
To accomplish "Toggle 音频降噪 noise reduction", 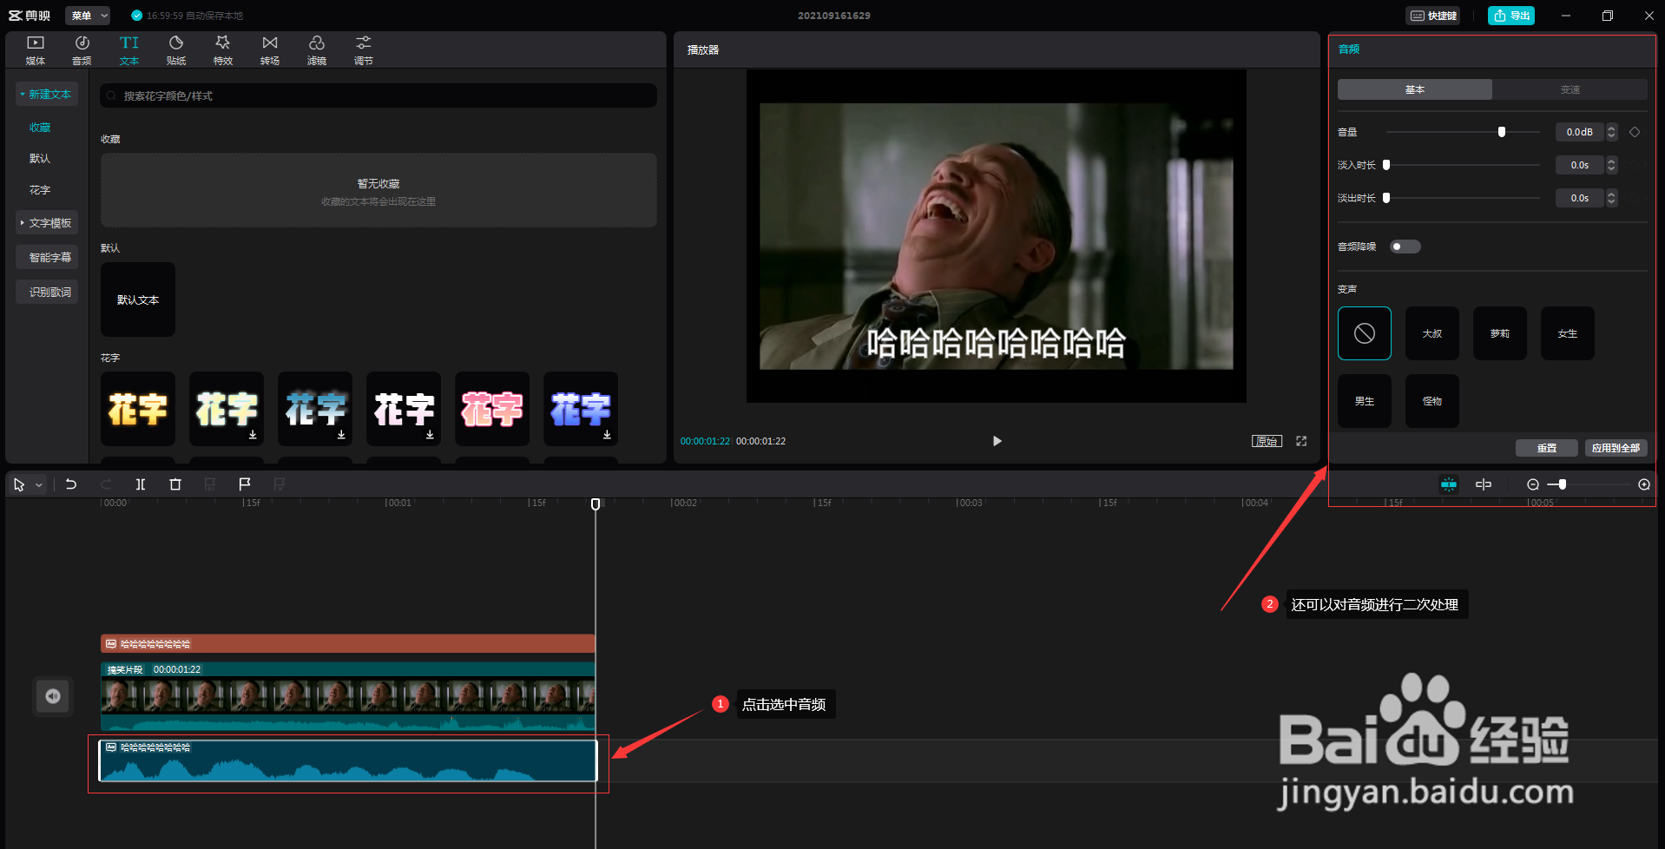I will pyautogui.click(x=1405, y=247).
